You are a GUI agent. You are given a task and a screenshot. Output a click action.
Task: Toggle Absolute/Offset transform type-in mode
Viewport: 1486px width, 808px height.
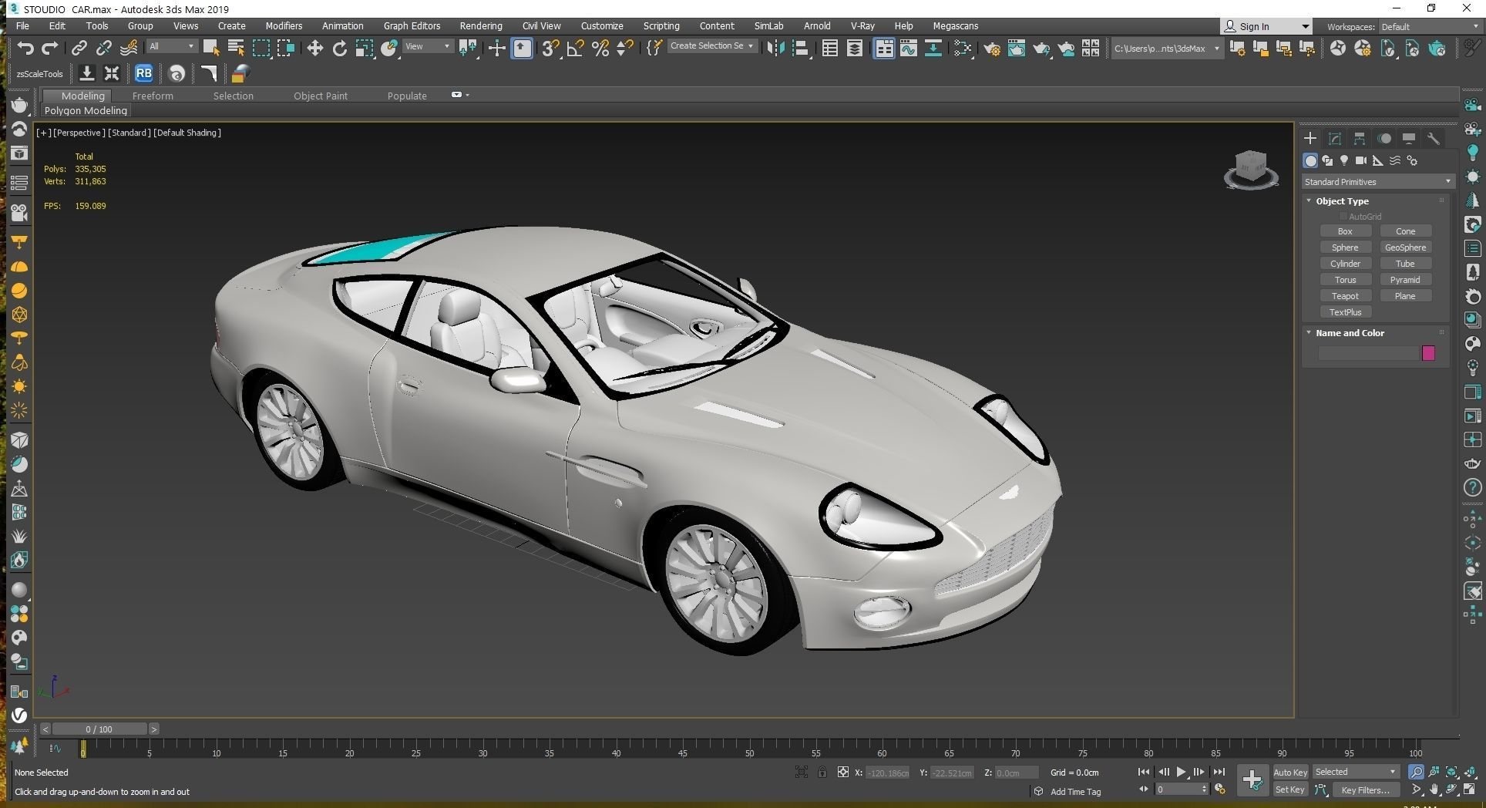pyautogui.click(x=843, y=772)
